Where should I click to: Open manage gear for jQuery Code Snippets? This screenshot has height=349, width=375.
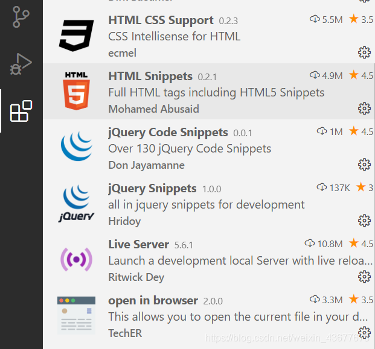point(364,164)
